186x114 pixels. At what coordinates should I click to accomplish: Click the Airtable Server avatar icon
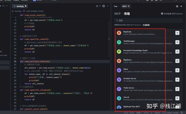pos(119,80)
